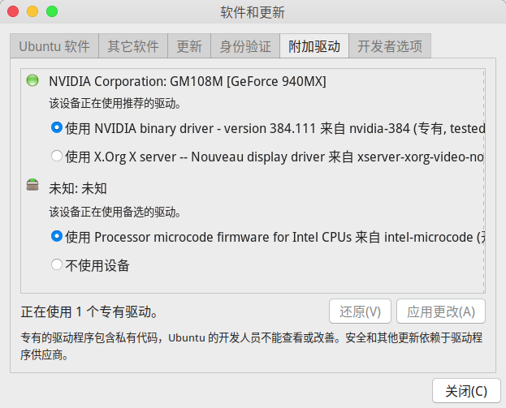Click the unknown device chip icon
This screenshot has height=408, width=506.
click(x=32, y=186)
